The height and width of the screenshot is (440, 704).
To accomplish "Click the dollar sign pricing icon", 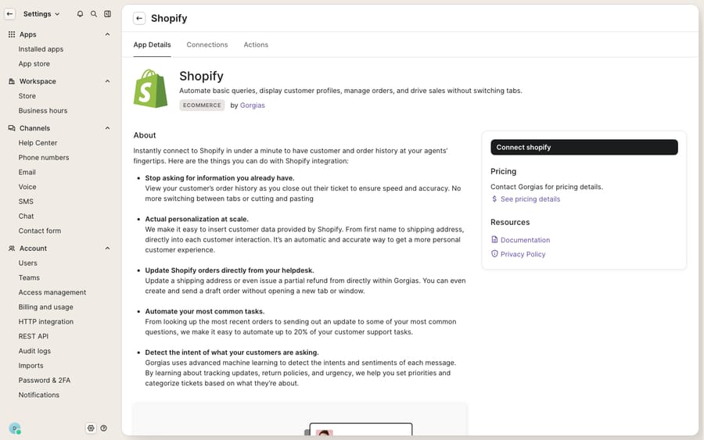I will (494, 199).
